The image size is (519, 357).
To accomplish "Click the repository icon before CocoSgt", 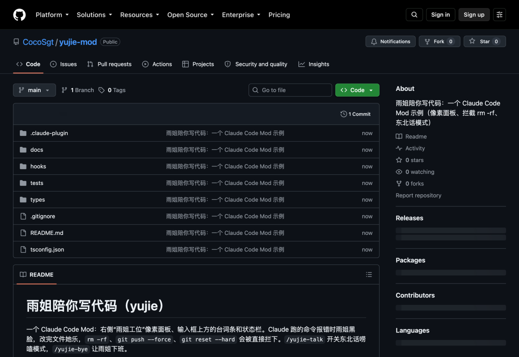I will [16, 42].
